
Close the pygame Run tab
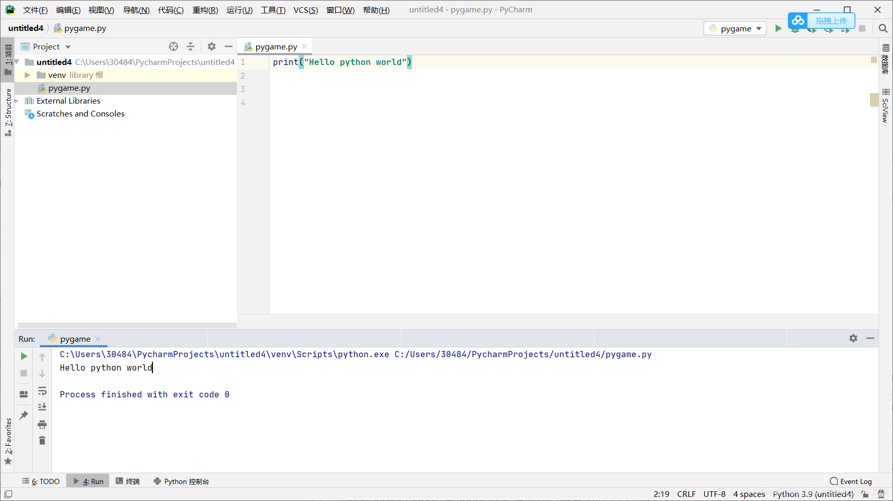coord(98,339)
